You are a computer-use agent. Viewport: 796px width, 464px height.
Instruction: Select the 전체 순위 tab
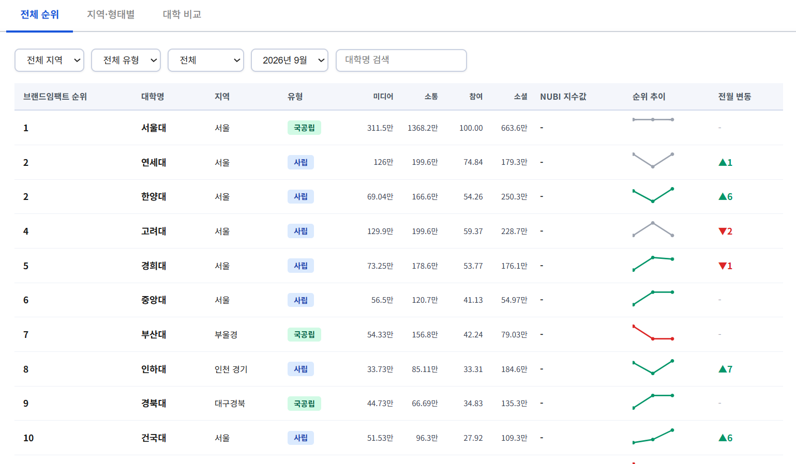40,14
